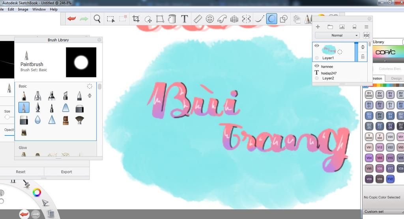Click the Layer1 reorder arrows handle
The image size is (404, 219).
click(363, 47)
